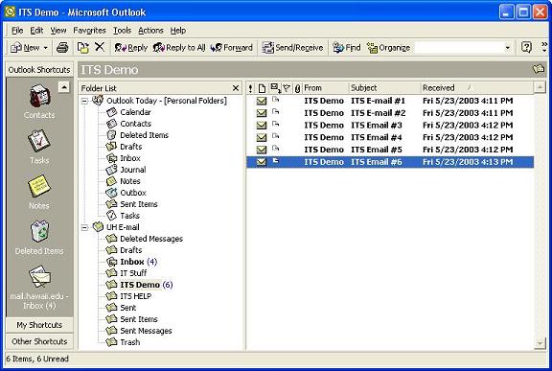Open the Favorites menu
The height and width of the screenshot is (371, 552).
89,31
